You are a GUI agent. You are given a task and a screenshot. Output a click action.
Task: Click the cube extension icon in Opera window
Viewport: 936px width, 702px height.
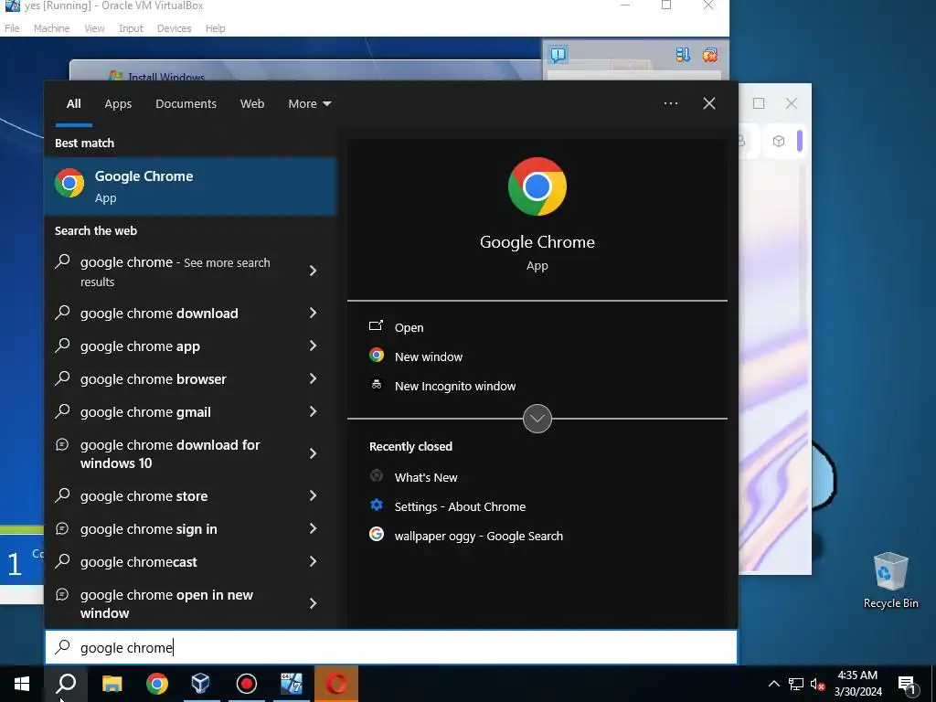click(779, 141)
